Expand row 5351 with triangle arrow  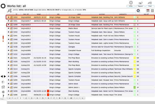click(9, 21)
